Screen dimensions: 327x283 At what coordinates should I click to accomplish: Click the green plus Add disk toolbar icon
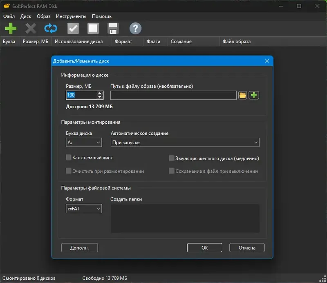[x=11, y=28]
